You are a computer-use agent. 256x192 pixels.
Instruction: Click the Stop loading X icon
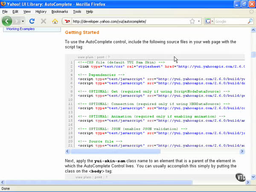pyautogui.click(x=44, y=21)
